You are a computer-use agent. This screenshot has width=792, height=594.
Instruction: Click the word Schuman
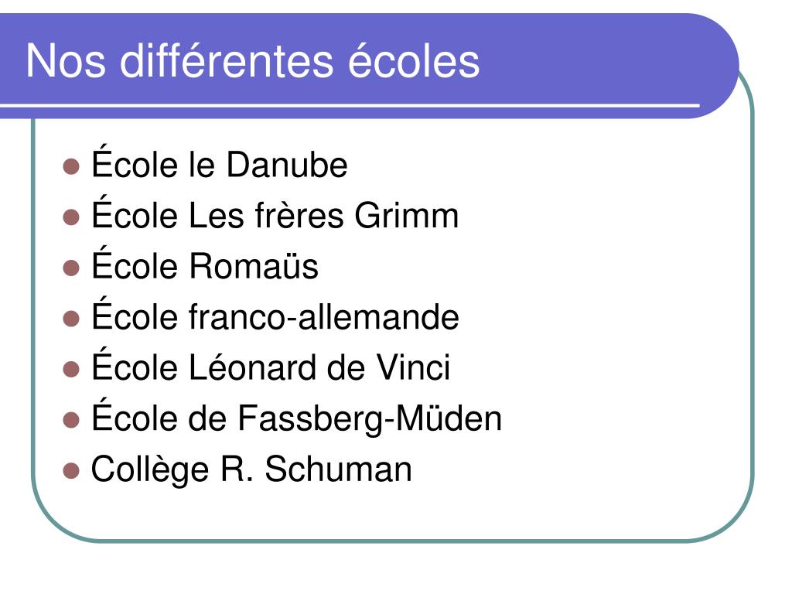click(339, 469)
